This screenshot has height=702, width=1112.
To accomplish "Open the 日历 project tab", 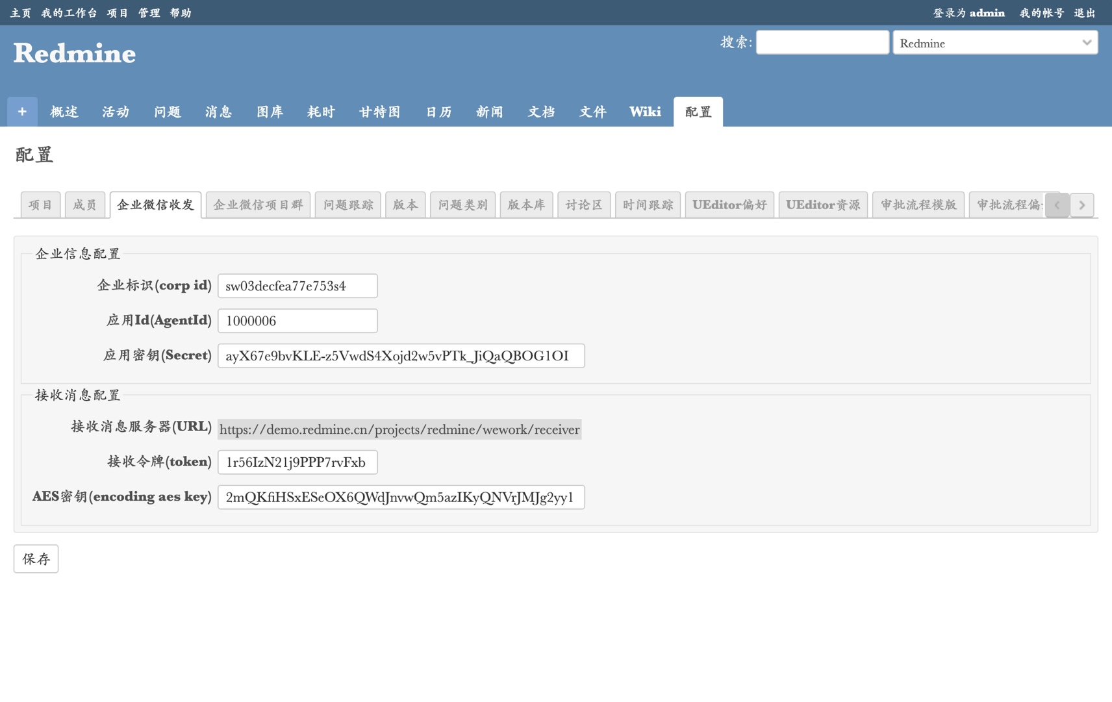I will click(438, 112).
